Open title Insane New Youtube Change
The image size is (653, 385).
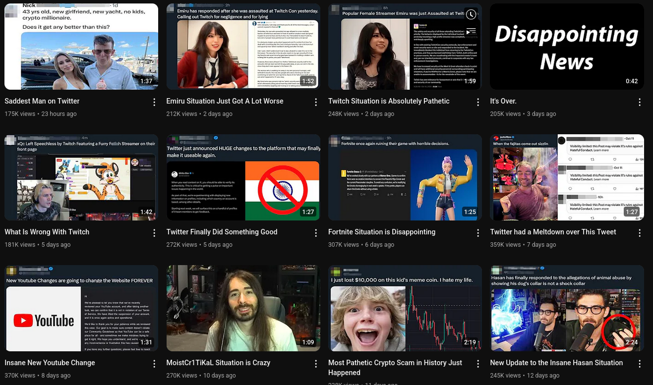(50, 363)
